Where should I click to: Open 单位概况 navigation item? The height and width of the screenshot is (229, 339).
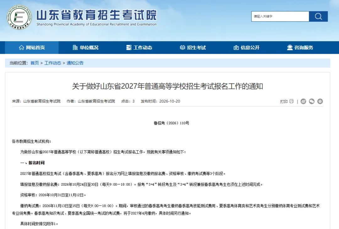pos(85,48)
